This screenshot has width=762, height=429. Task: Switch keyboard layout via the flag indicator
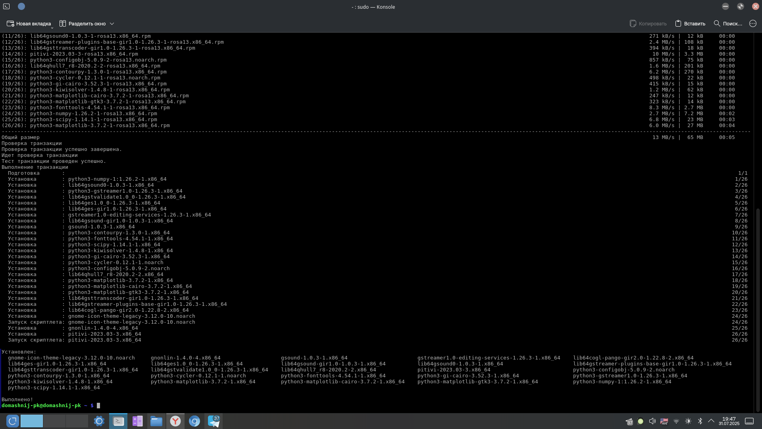664,421
